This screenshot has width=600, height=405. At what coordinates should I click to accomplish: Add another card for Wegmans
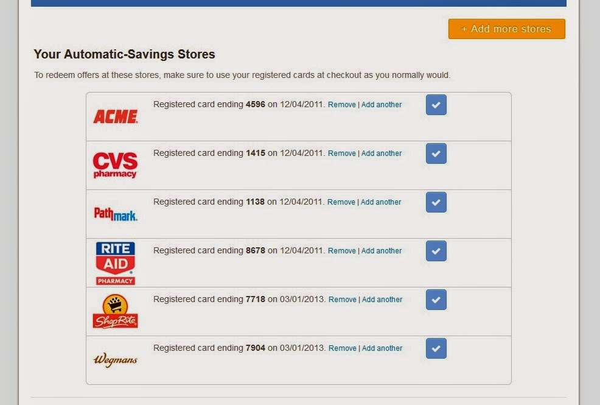point(382,348)
